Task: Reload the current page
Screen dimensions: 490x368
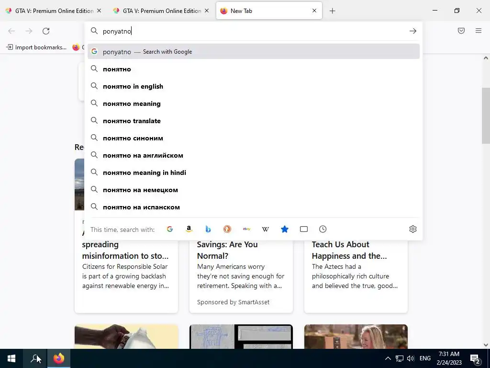Action: pos(46,31)
